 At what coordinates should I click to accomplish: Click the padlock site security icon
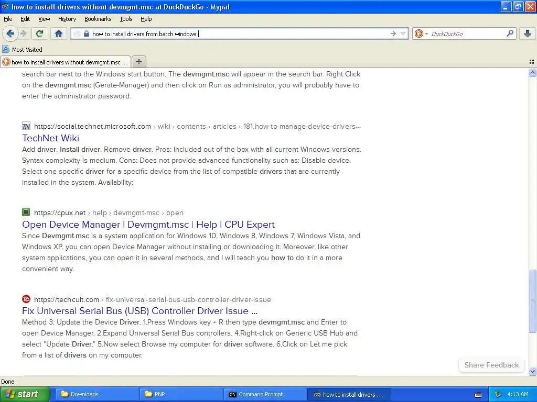pyautogui.click(x=87, y=33)
